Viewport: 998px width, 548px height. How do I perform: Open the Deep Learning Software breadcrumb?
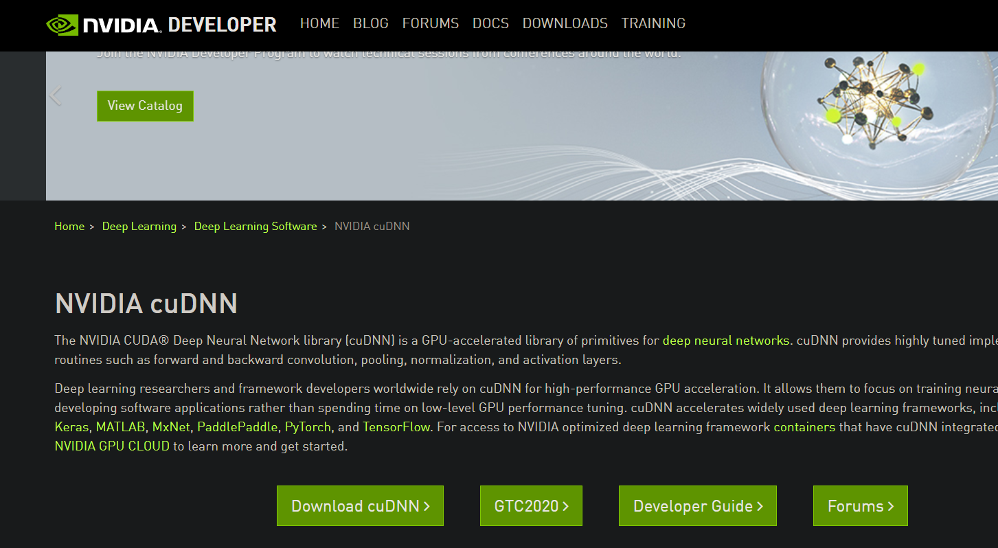(256, 227)
